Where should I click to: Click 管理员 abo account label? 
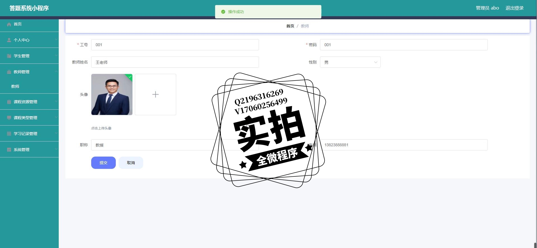(x=487, y=8)
